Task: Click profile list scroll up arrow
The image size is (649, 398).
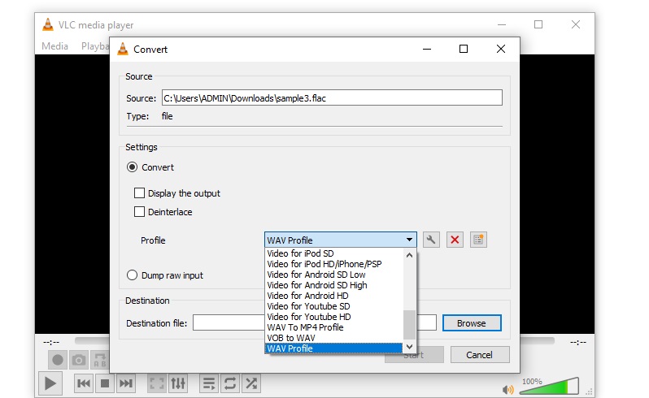Action: point(409,255)
